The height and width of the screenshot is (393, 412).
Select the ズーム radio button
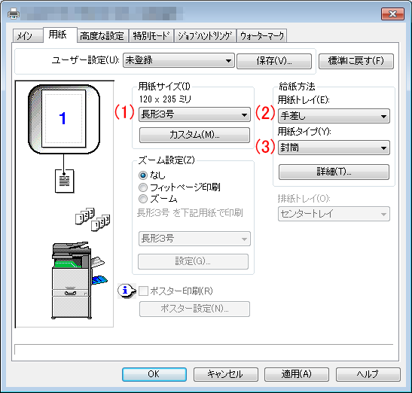143,199
